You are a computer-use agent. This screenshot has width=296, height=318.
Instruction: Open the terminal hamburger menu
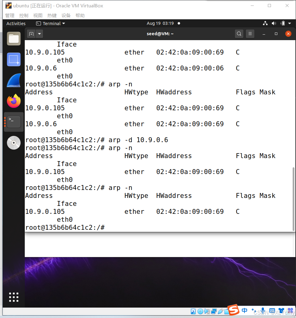250,34
